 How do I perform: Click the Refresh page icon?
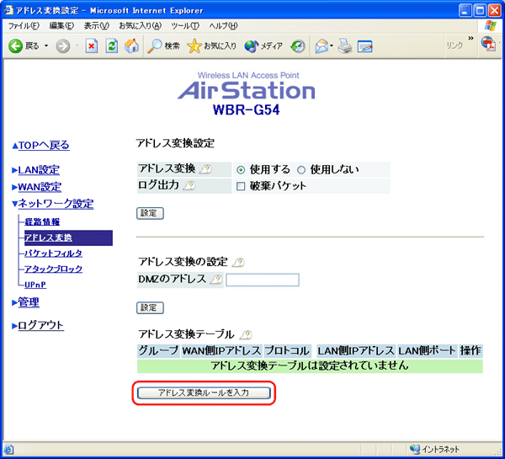[112, 46]
